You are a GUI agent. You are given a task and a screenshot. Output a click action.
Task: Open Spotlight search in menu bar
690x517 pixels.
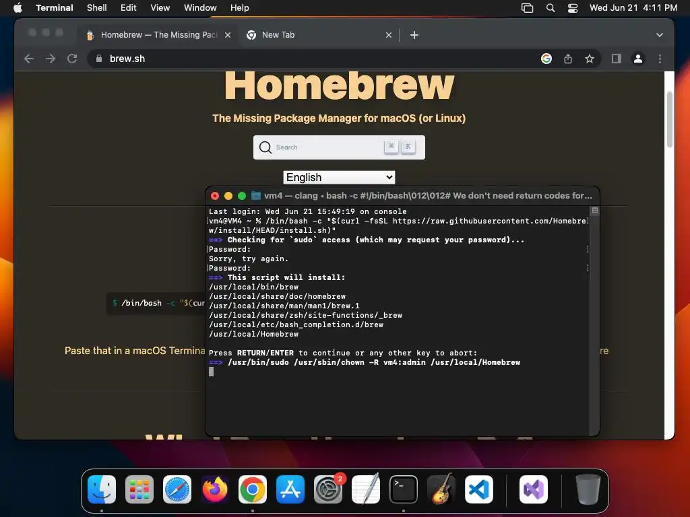pos(551,8)
